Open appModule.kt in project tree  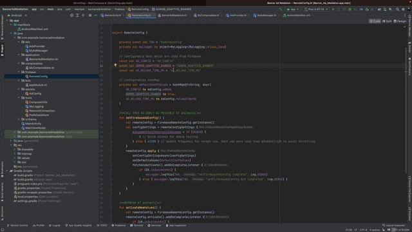(x=38, y=85)
